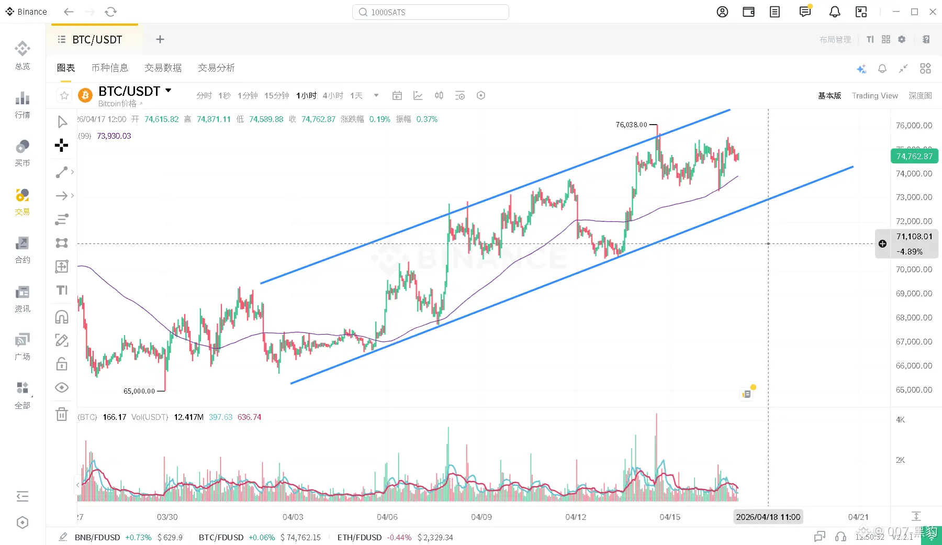Select the 15分钟 interval
The width and height of the screenshot is (942, 545).
coord(277,95)
